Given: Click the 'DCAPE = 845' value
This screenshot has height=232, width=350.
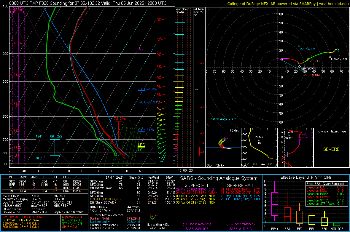Looking at the screenshot, I should click(12, 209).
